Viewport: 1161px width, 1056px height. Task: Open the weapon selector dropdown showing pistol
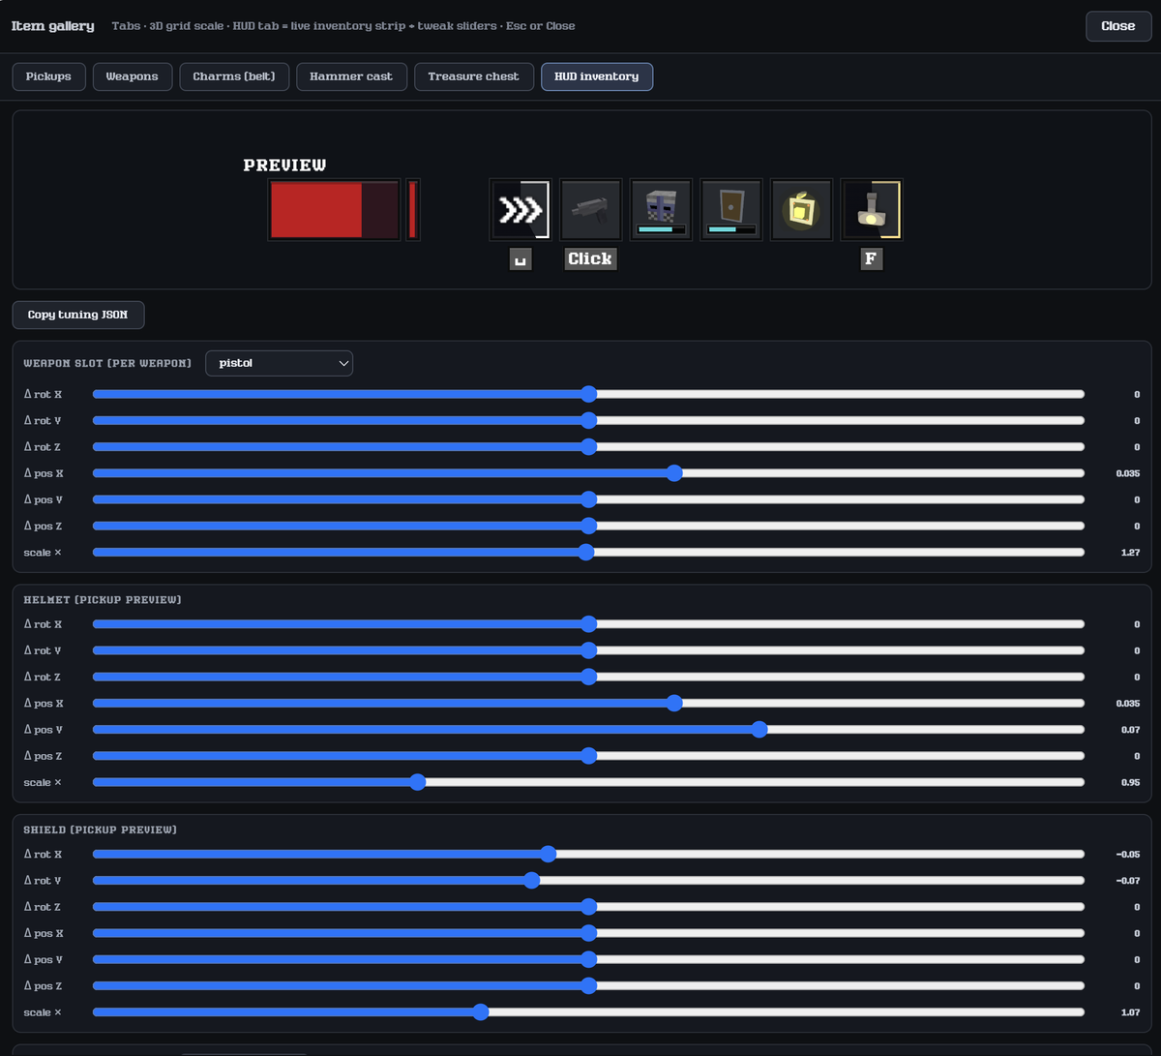[x=279, y=363]
